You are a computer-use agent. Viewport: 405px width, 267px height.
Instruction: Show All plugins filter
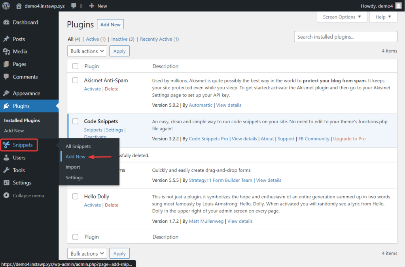[70, 39]
